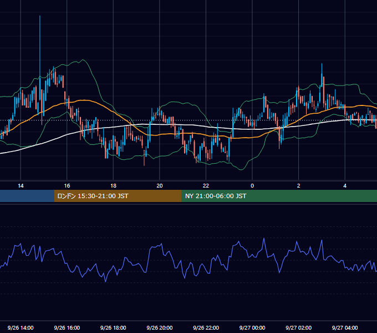Click the blue session bar before London

click(x=27, y=196)
